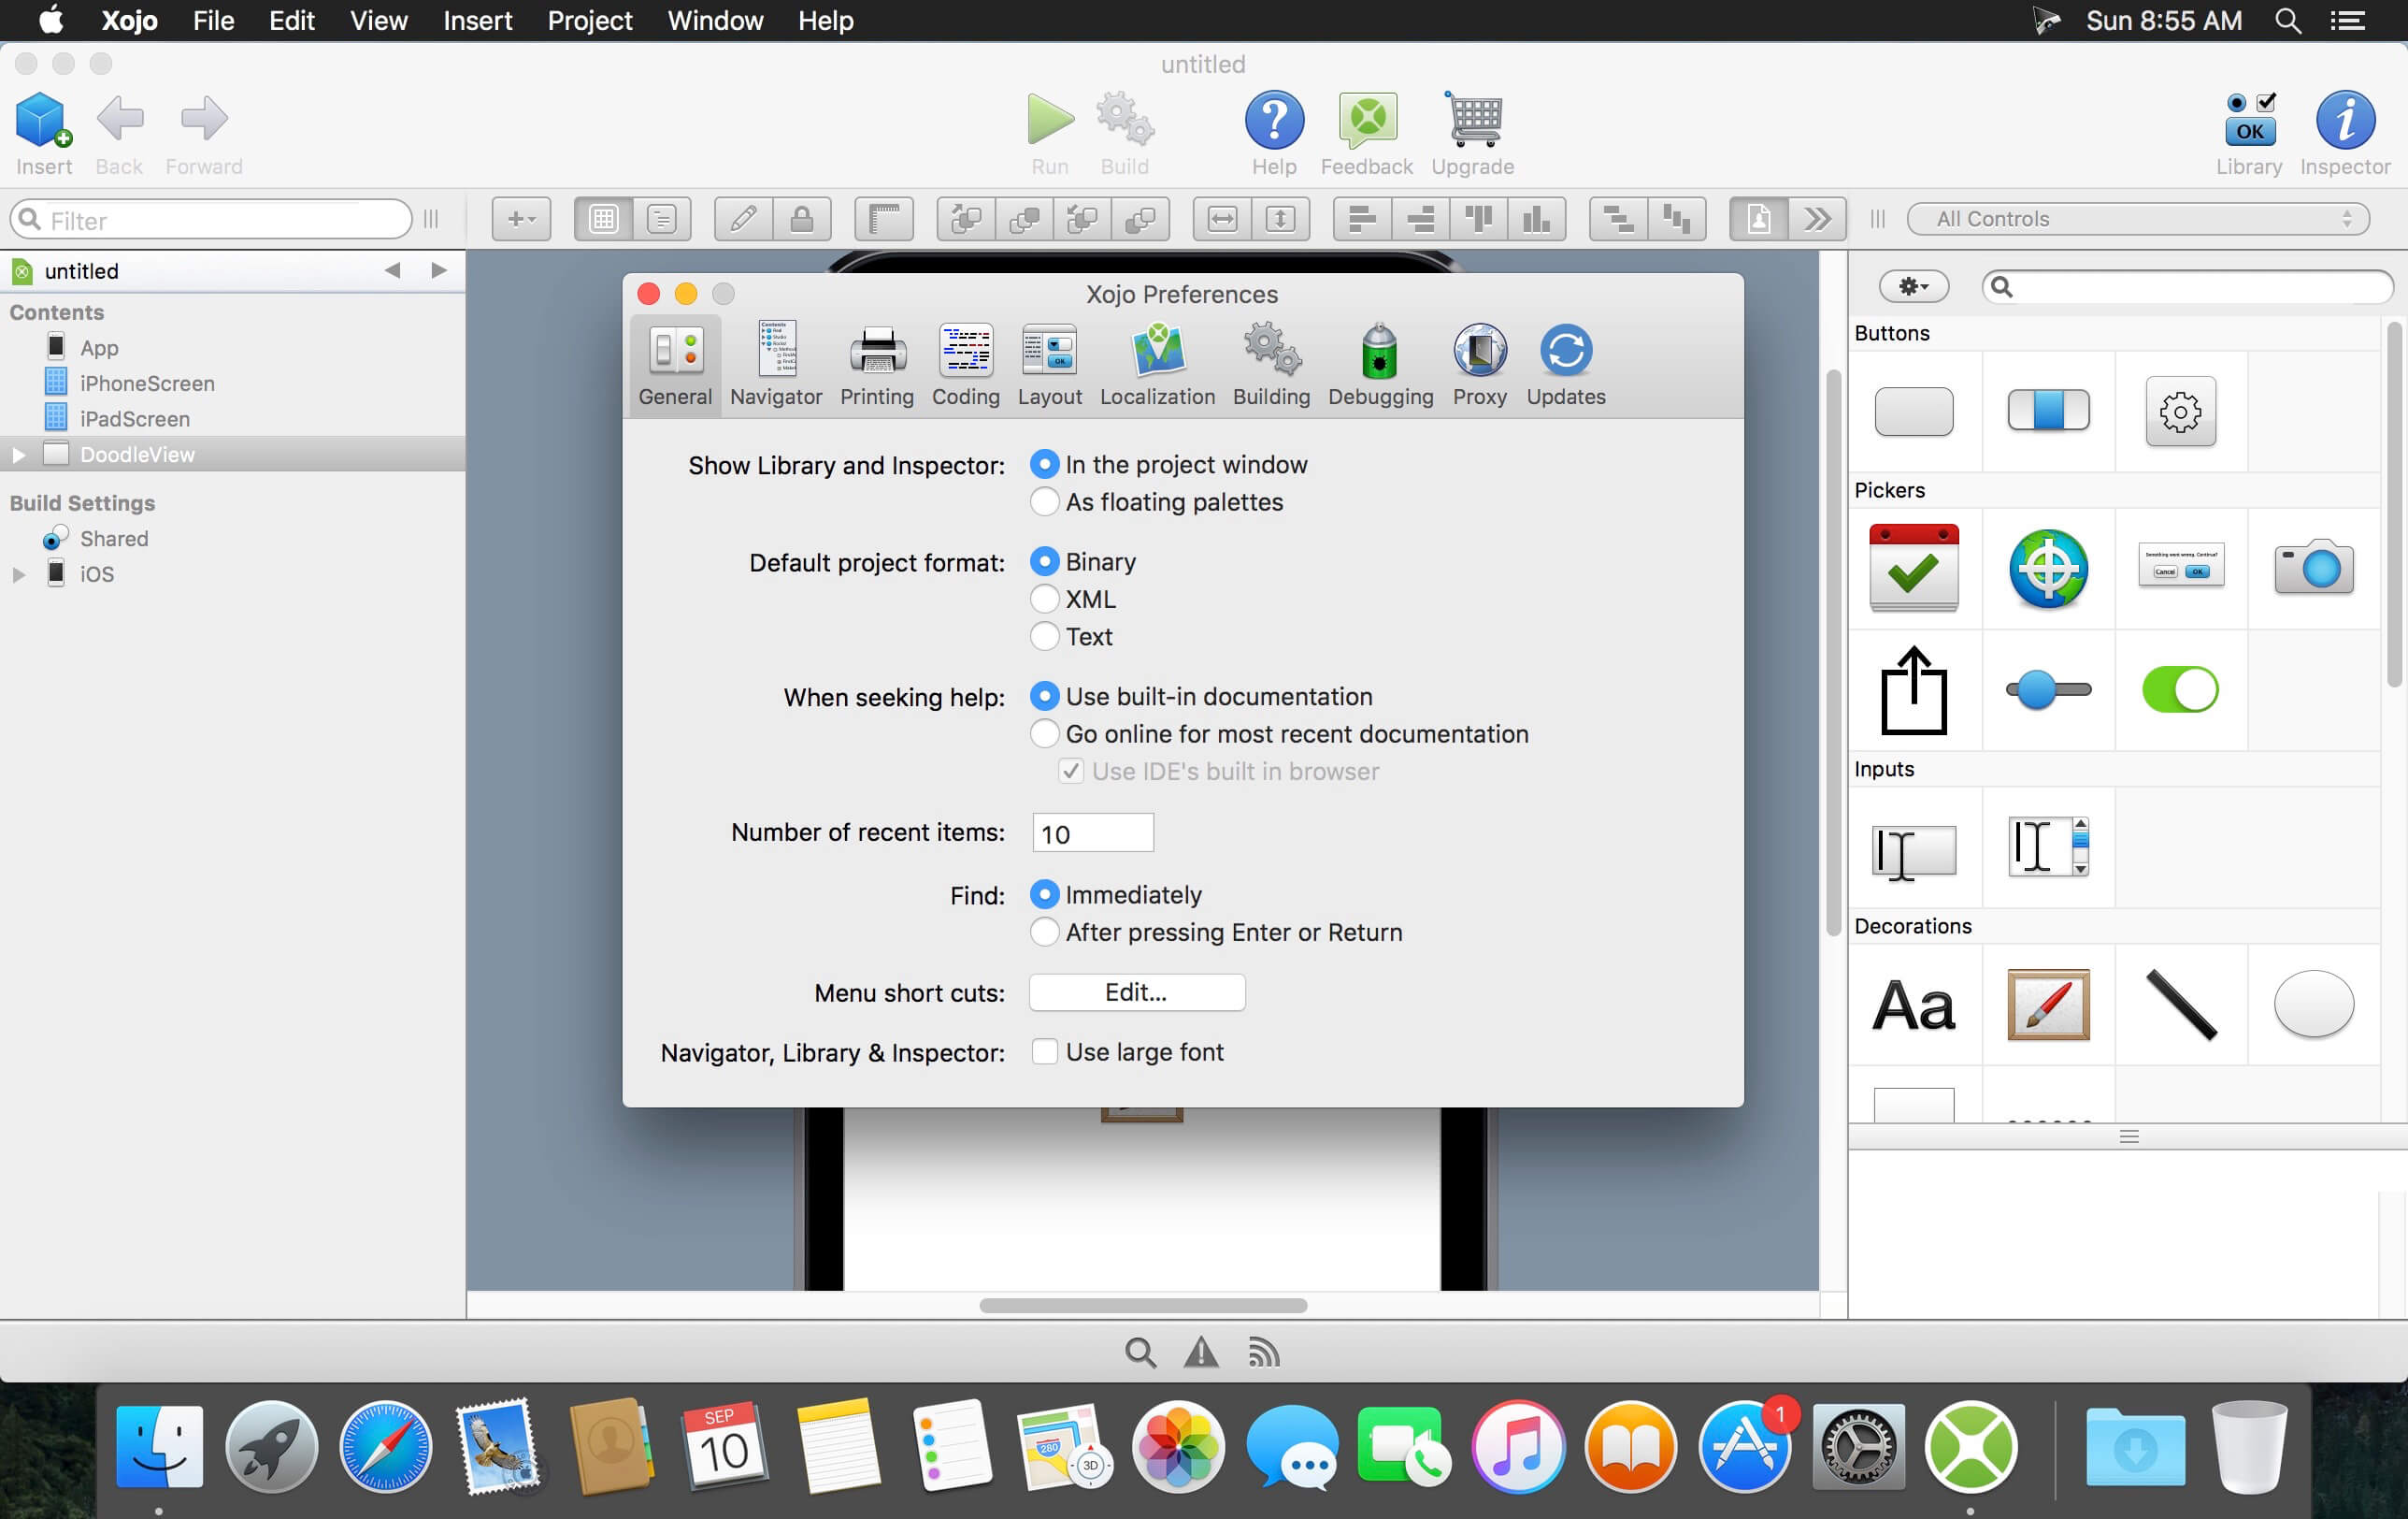Open the Layout preferences tab

[1049, 364]
